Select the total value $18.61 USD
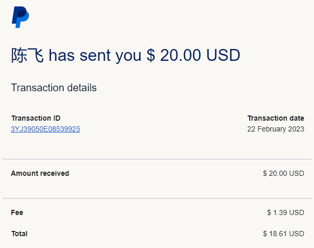314x248 pixels. (x=284, y=234)
